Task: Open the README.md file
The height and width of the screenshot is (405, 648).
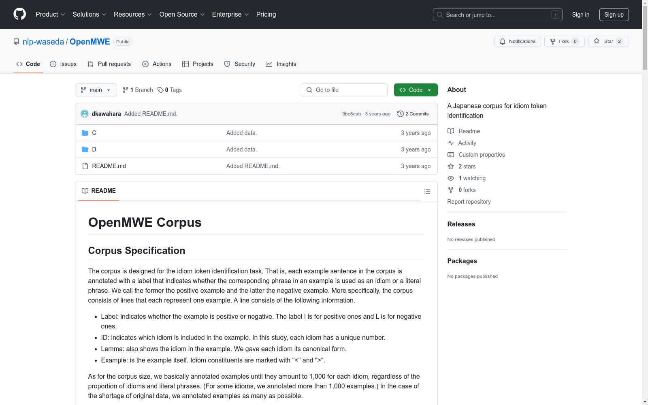Action: [x=109, y=166]
